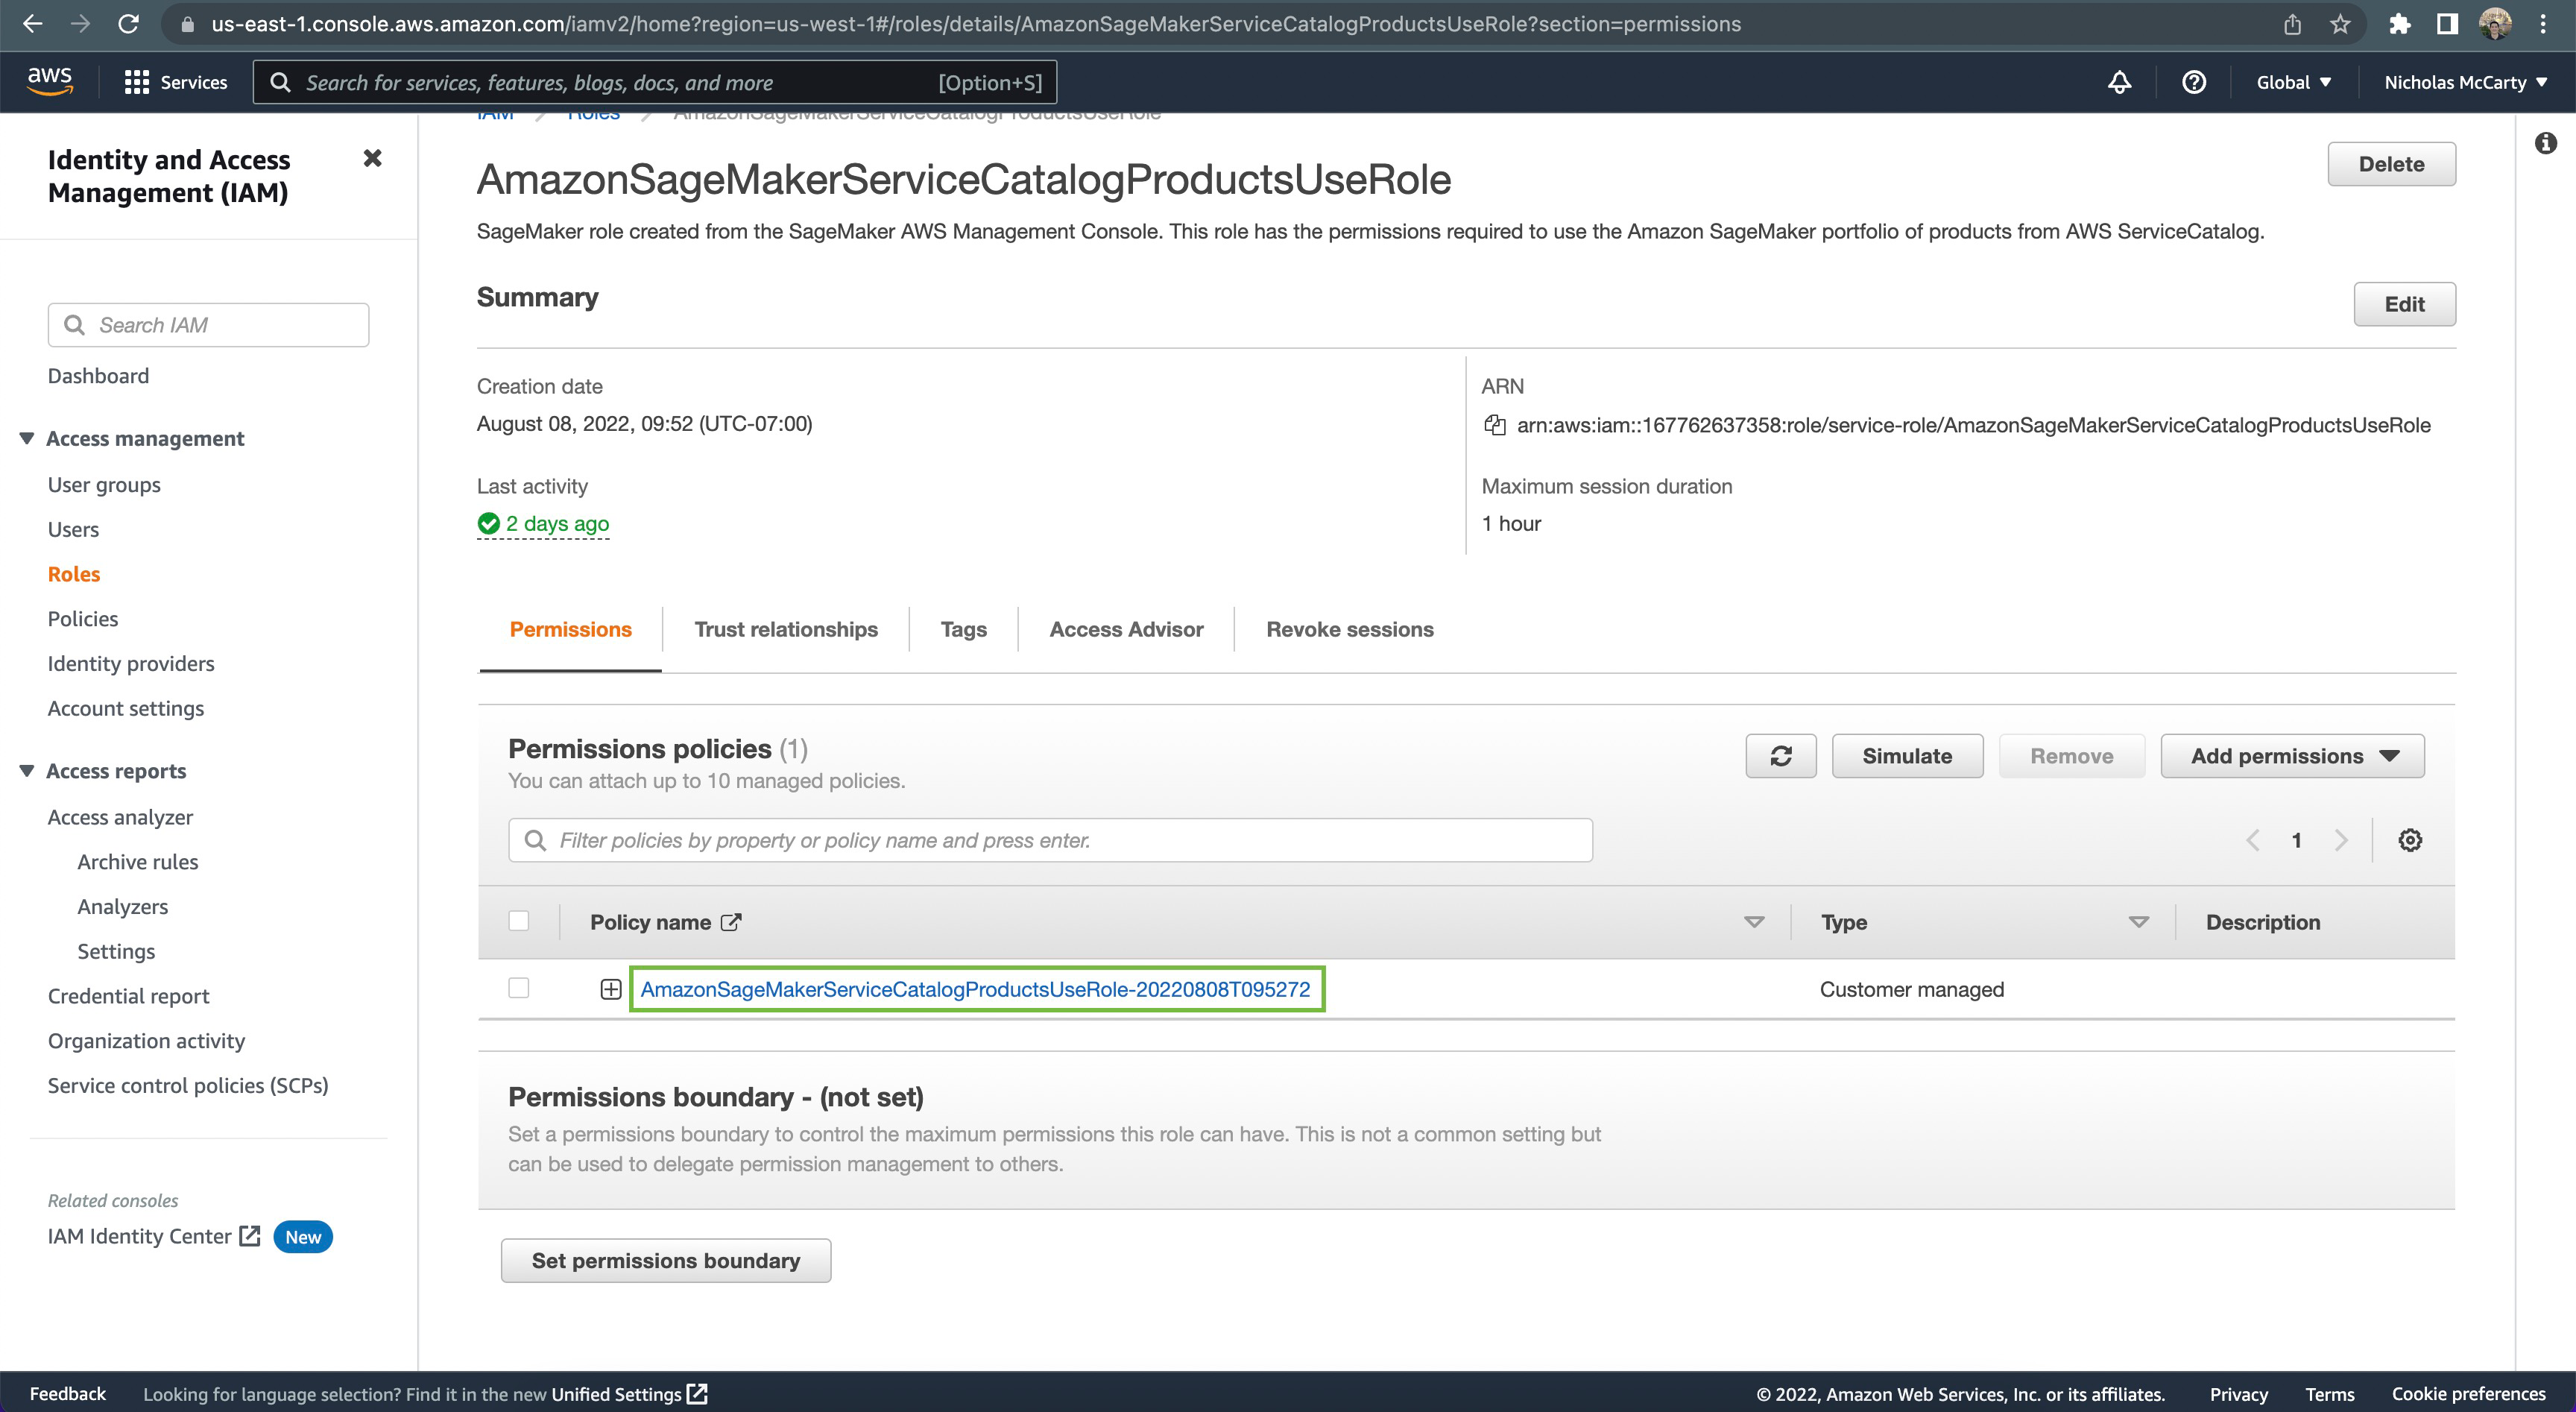The width and height of the screenshot is (2576, 1412).
Task: Click the Set permissions boundary button
Action: tap(665, 1260)
